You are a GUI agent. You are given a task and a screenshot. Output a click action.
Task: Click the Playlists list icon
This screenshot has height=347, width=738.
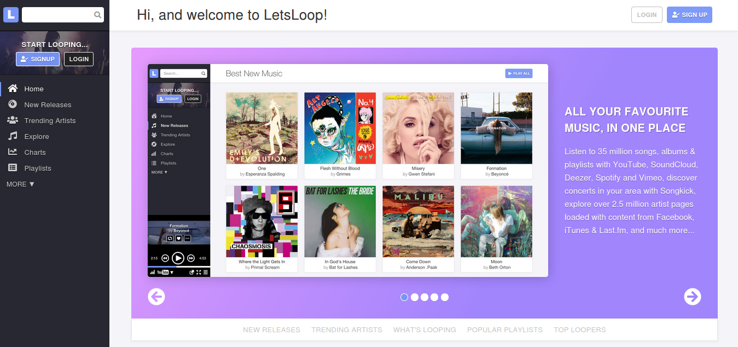click(x=13, y=168)
